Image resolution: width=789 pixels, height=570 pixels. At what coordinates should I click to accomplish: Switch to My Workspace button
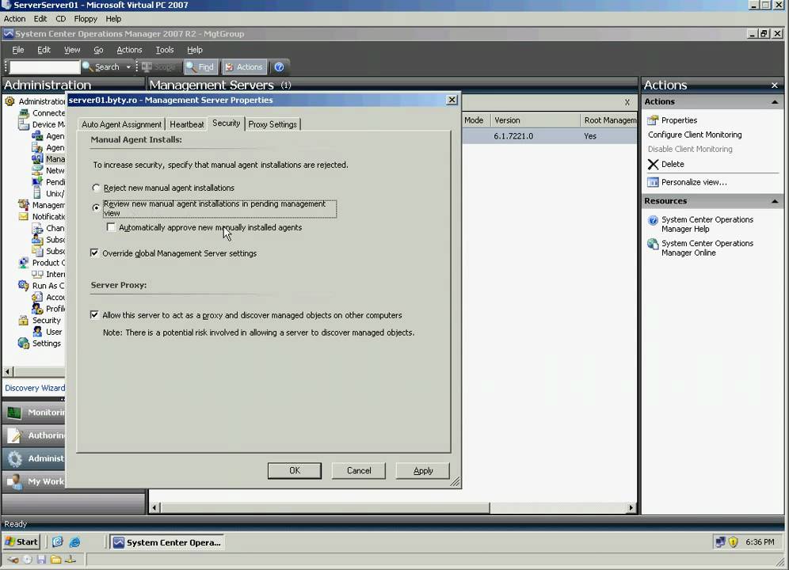click(x=34, y=481)
